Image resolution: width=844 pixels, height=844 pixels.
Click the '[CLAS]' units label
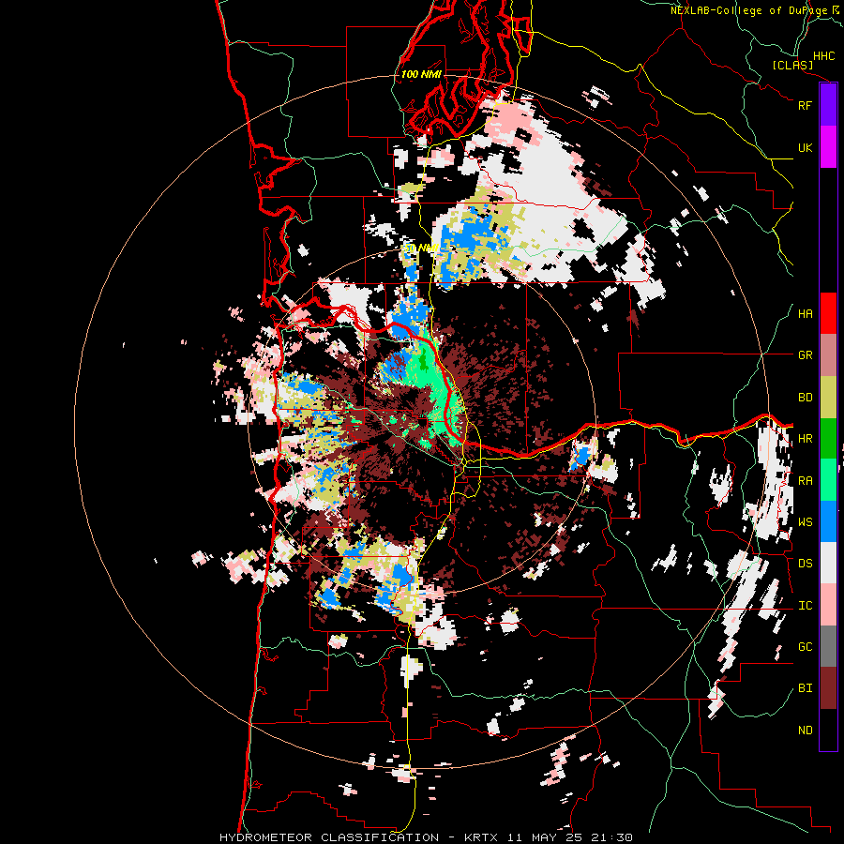coord(792,65)
